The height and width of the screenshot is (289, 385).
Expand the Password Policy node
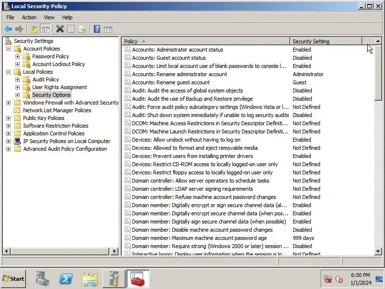click(x=17, y=56)
